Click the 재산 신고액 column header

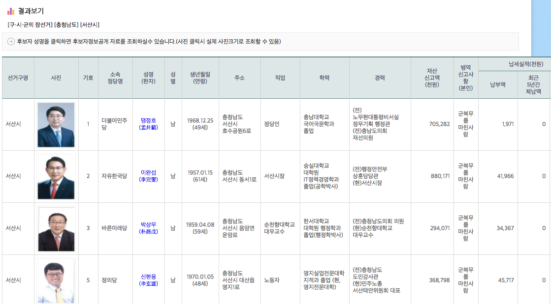coord(432,78)
